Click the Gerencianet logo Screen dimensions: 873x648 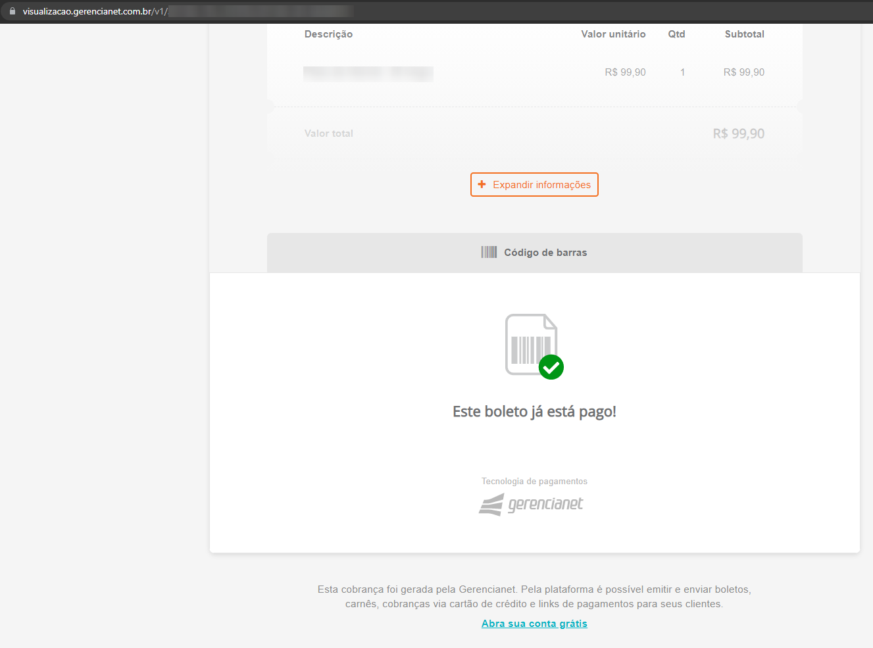click(531, 505)
